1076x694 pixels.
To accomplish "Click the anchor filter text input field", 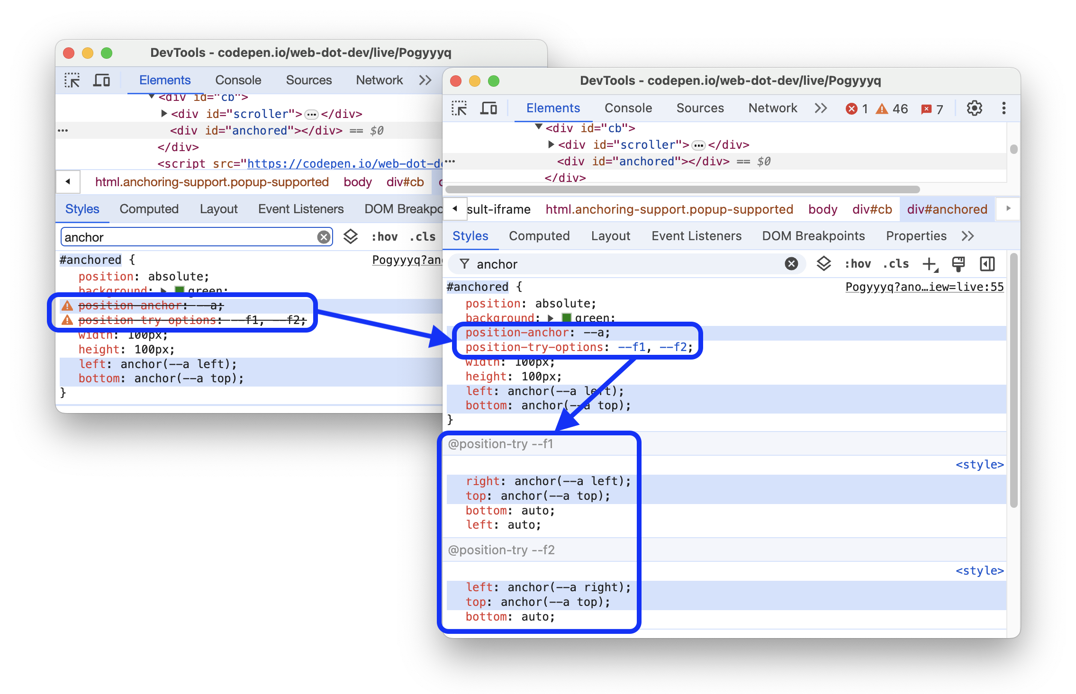I will [620, 264].
